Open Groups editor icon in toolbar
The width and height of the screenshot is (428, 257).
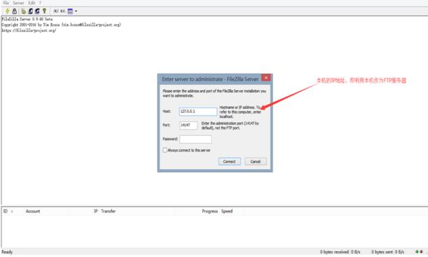[x=37, y=11]
